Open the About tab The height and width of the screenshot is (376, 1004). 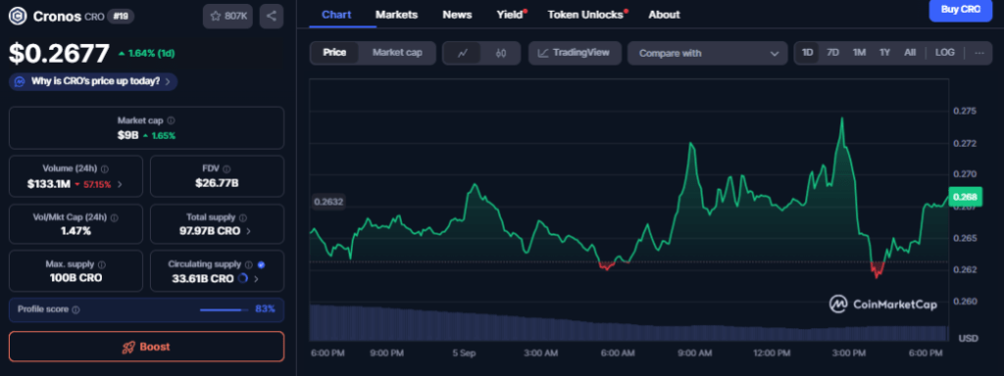point(664,15)
